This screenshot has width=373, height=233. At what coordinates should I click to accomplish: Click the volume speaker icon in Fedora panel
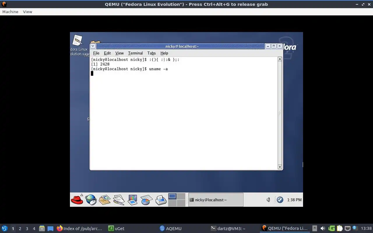point(268,200)
